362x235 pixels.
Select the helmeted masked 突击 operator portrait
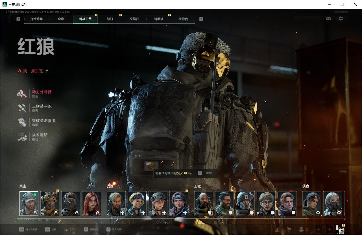coord(50,204)
